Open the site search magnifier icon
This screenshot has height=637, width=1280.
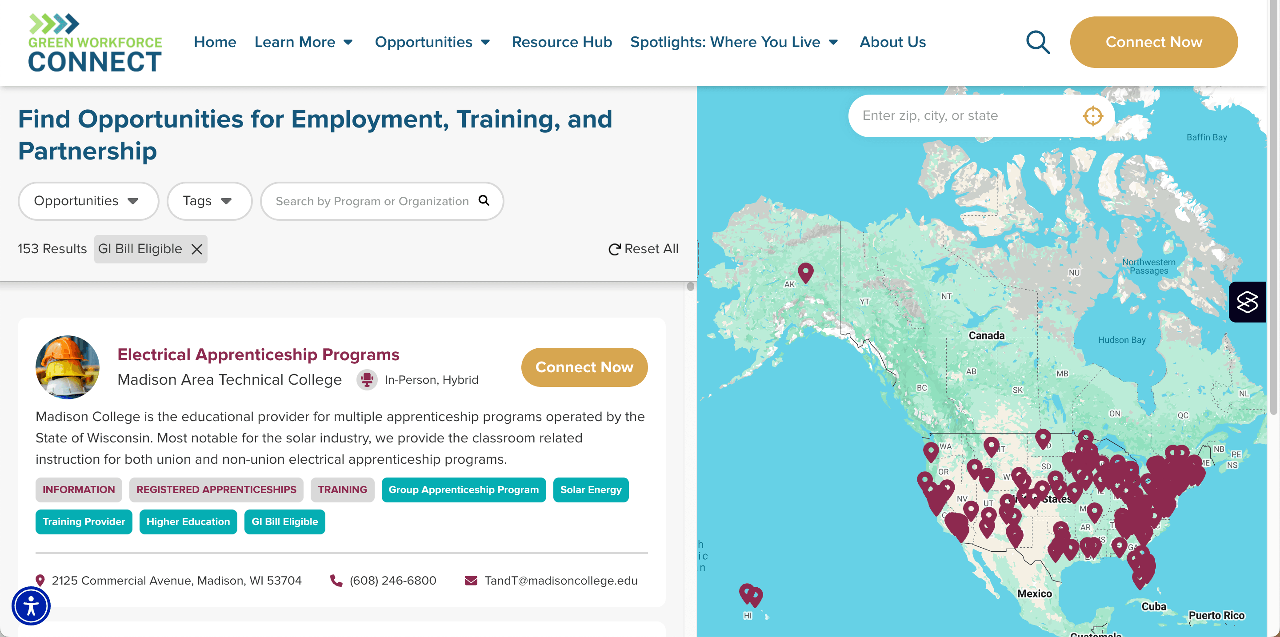[x=1038, y=42]
